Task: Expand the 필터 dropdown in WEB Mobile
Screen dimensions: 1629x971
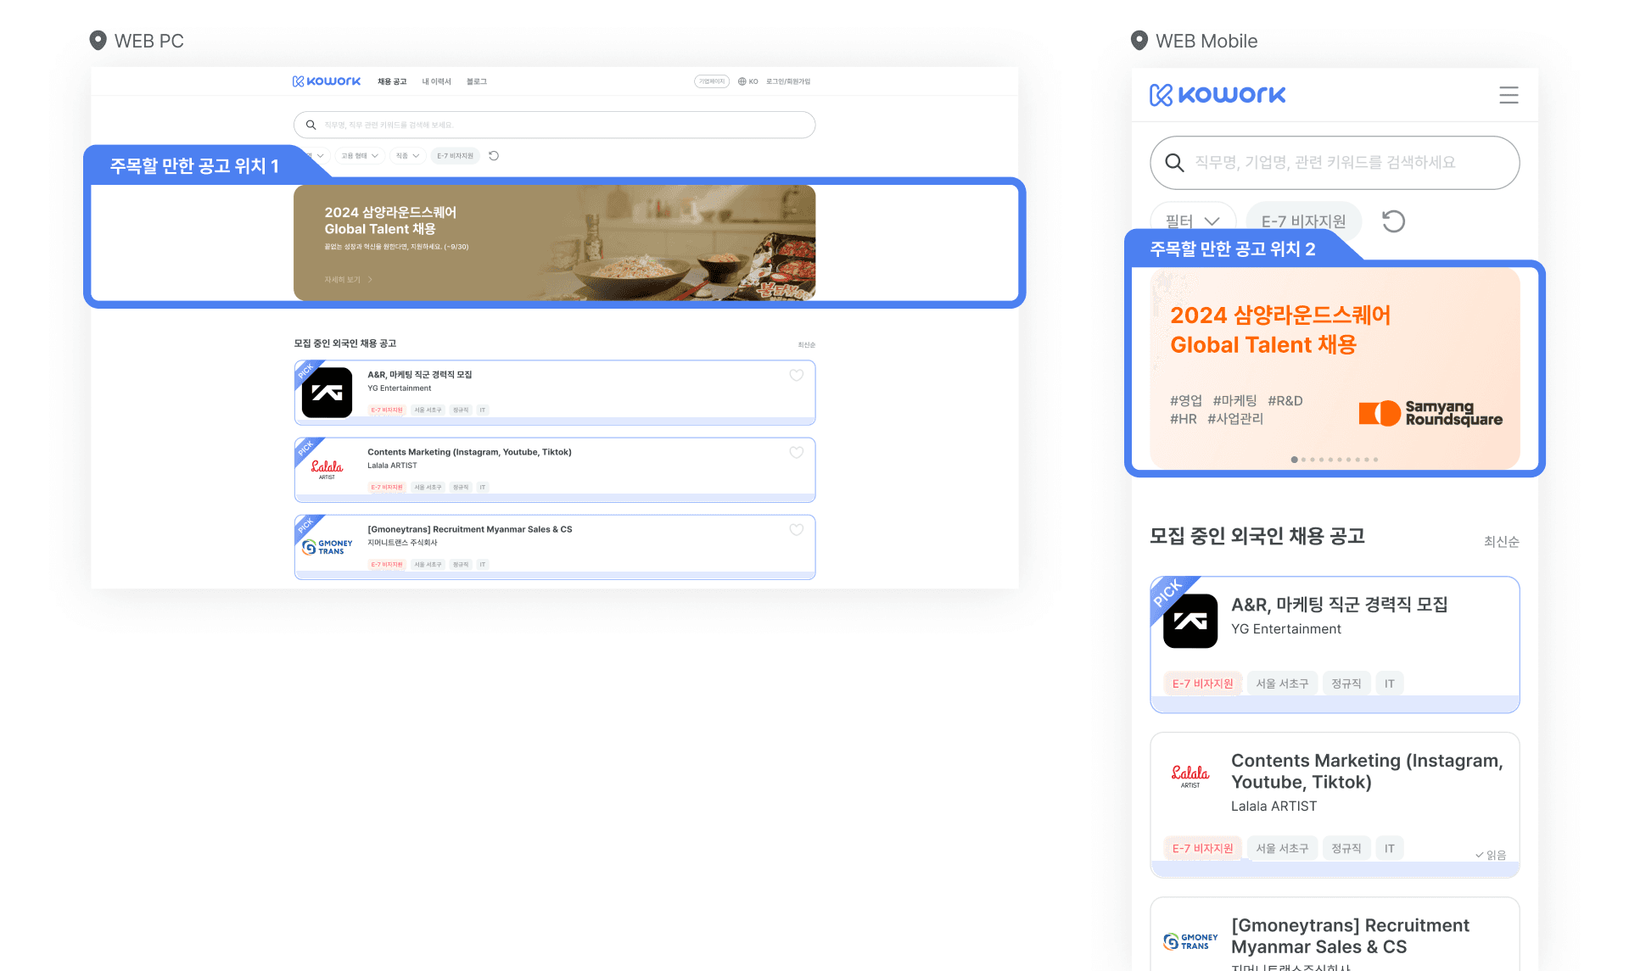Action: (x=1193, y=221)
